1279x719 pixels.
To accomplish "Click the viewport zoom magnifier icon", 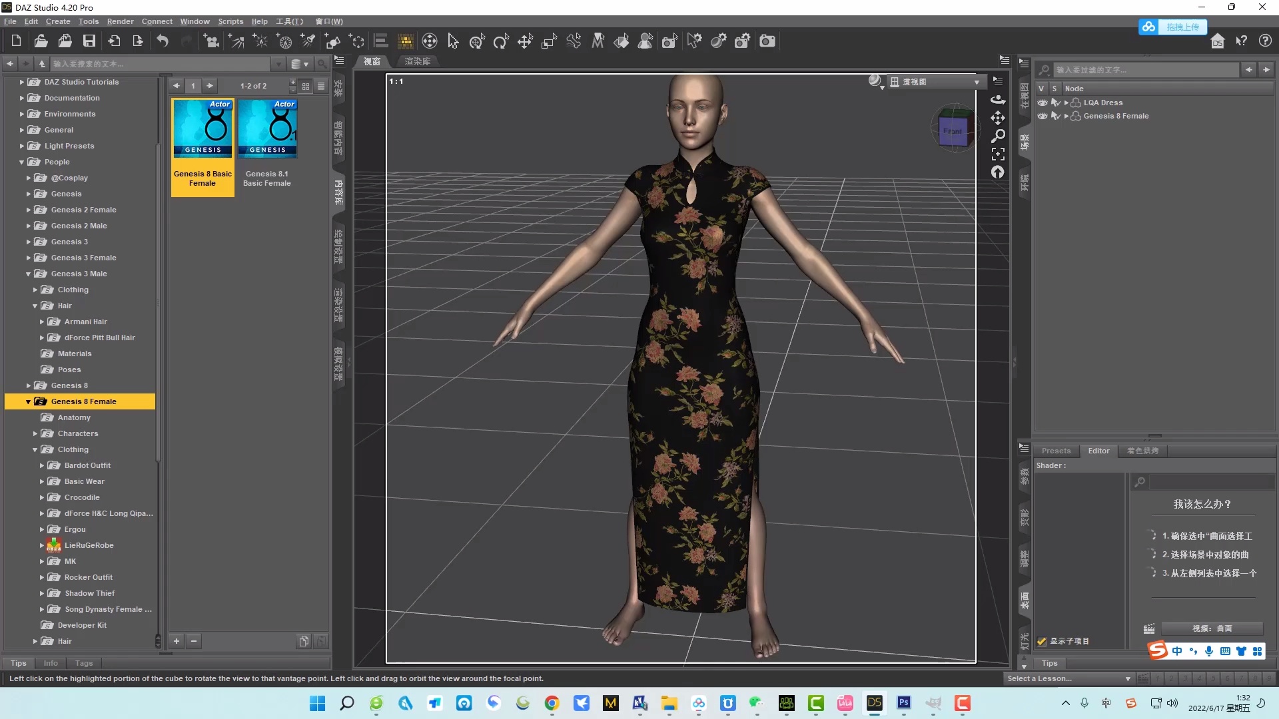I will point(998,136).
